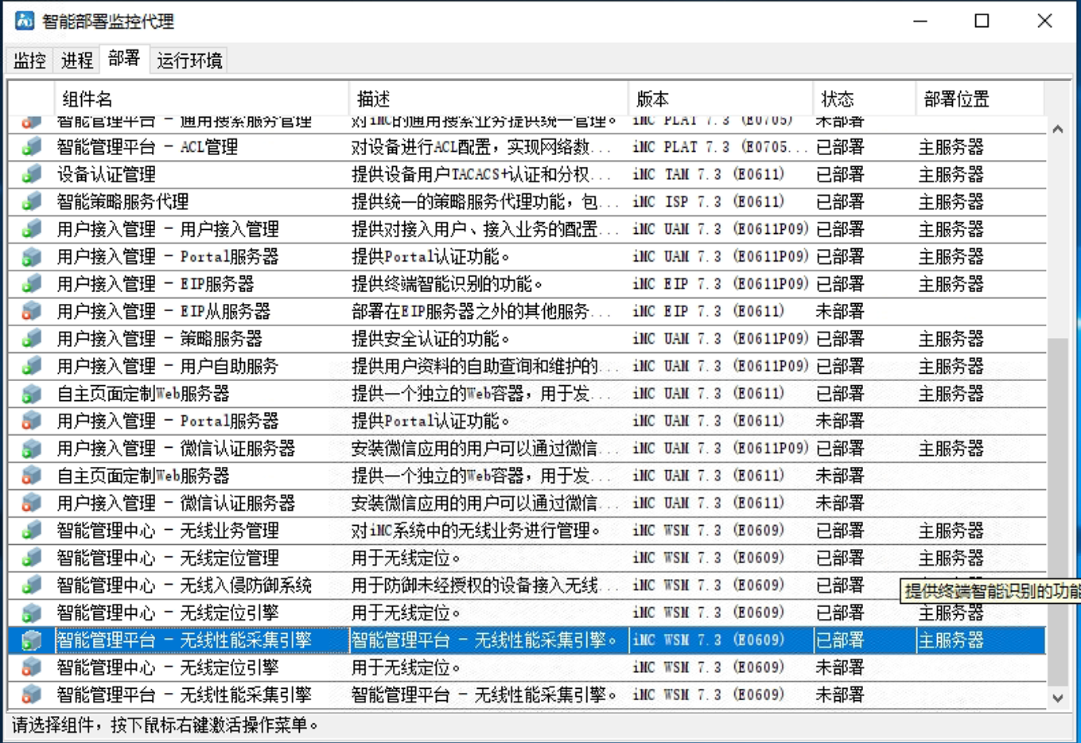Click the 智能部署监控代理 app icon in the title bar
Image resolution: width=1081 pixels, height=743 pixels.
pos(25,21)
